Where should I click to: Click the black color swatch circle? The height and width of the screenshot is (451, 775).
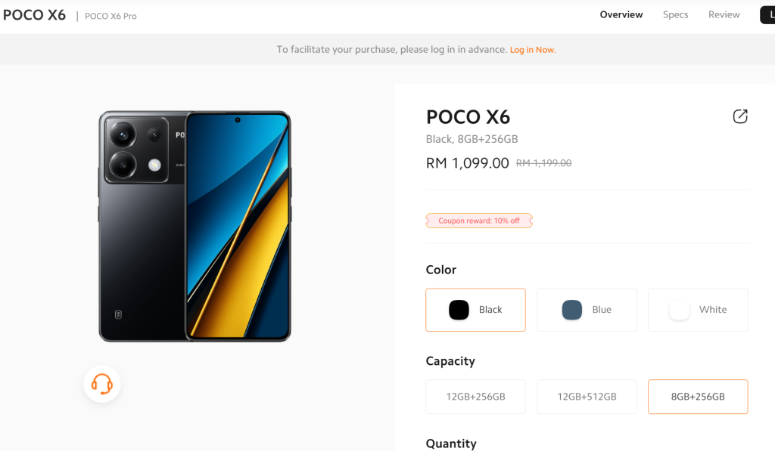[x=459, y=310]
